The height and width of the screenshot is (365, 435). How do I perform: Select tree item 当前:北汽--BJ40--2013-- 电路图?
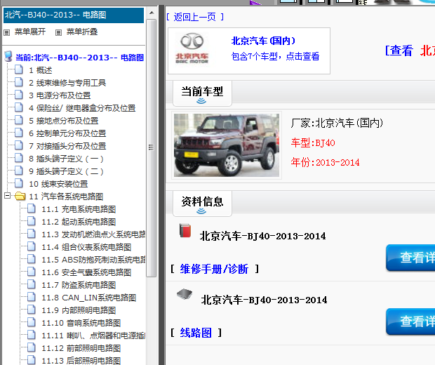point(79,58)
